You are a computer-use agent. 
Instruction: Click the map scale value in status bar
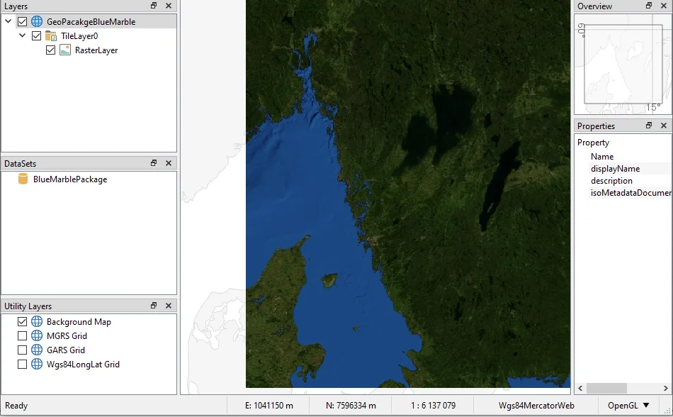[x=433, y=406]
